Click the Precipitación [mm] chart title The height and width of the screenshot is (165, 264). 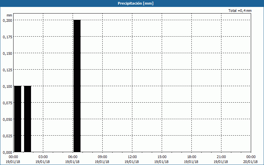pyautogui.click(x=136, y=3)
